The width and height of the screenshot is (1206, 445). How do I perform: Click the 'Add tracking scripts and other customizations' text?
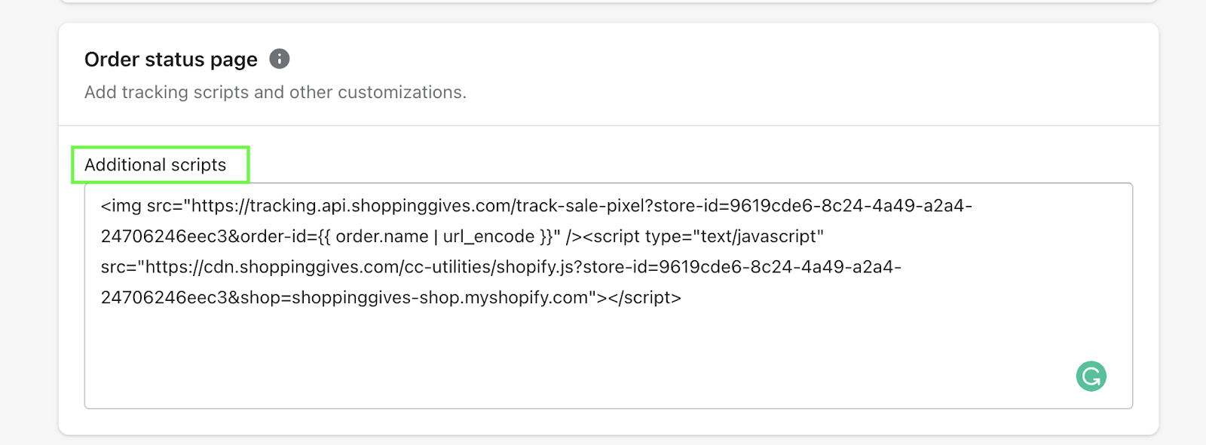point(275,92)
